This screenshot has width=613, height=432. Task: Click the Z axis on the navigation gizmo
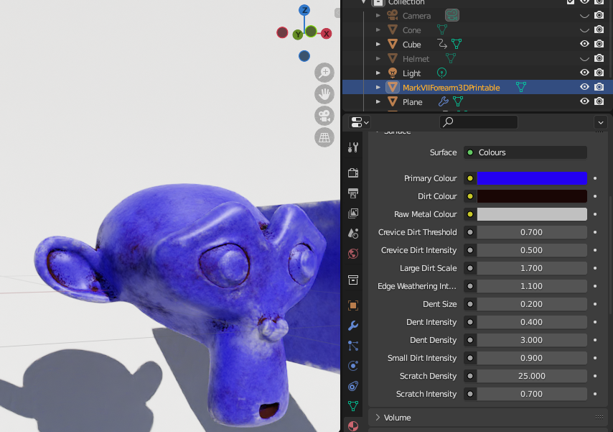[x=304, y=10]
